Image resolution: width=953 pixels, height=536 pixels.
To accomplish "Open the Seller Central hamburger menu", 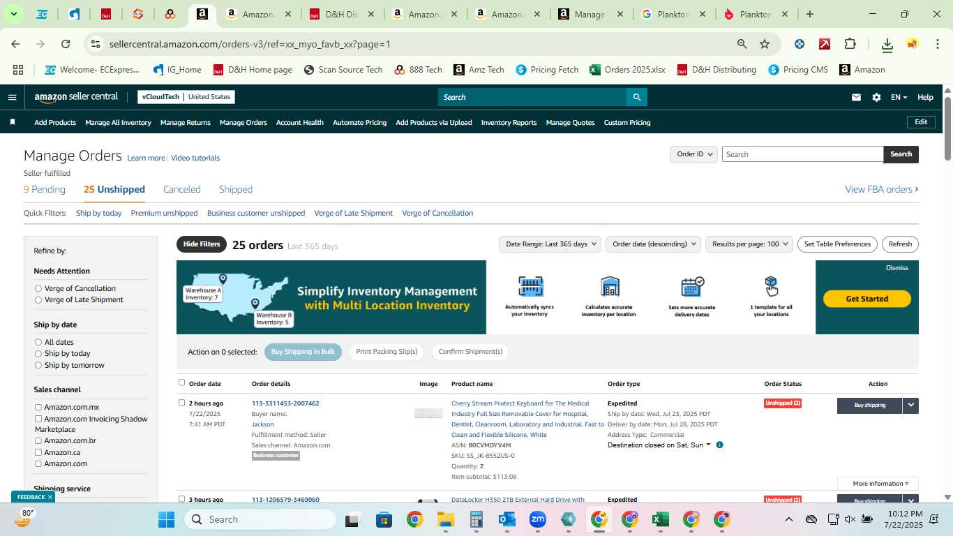I will point(12,97).
